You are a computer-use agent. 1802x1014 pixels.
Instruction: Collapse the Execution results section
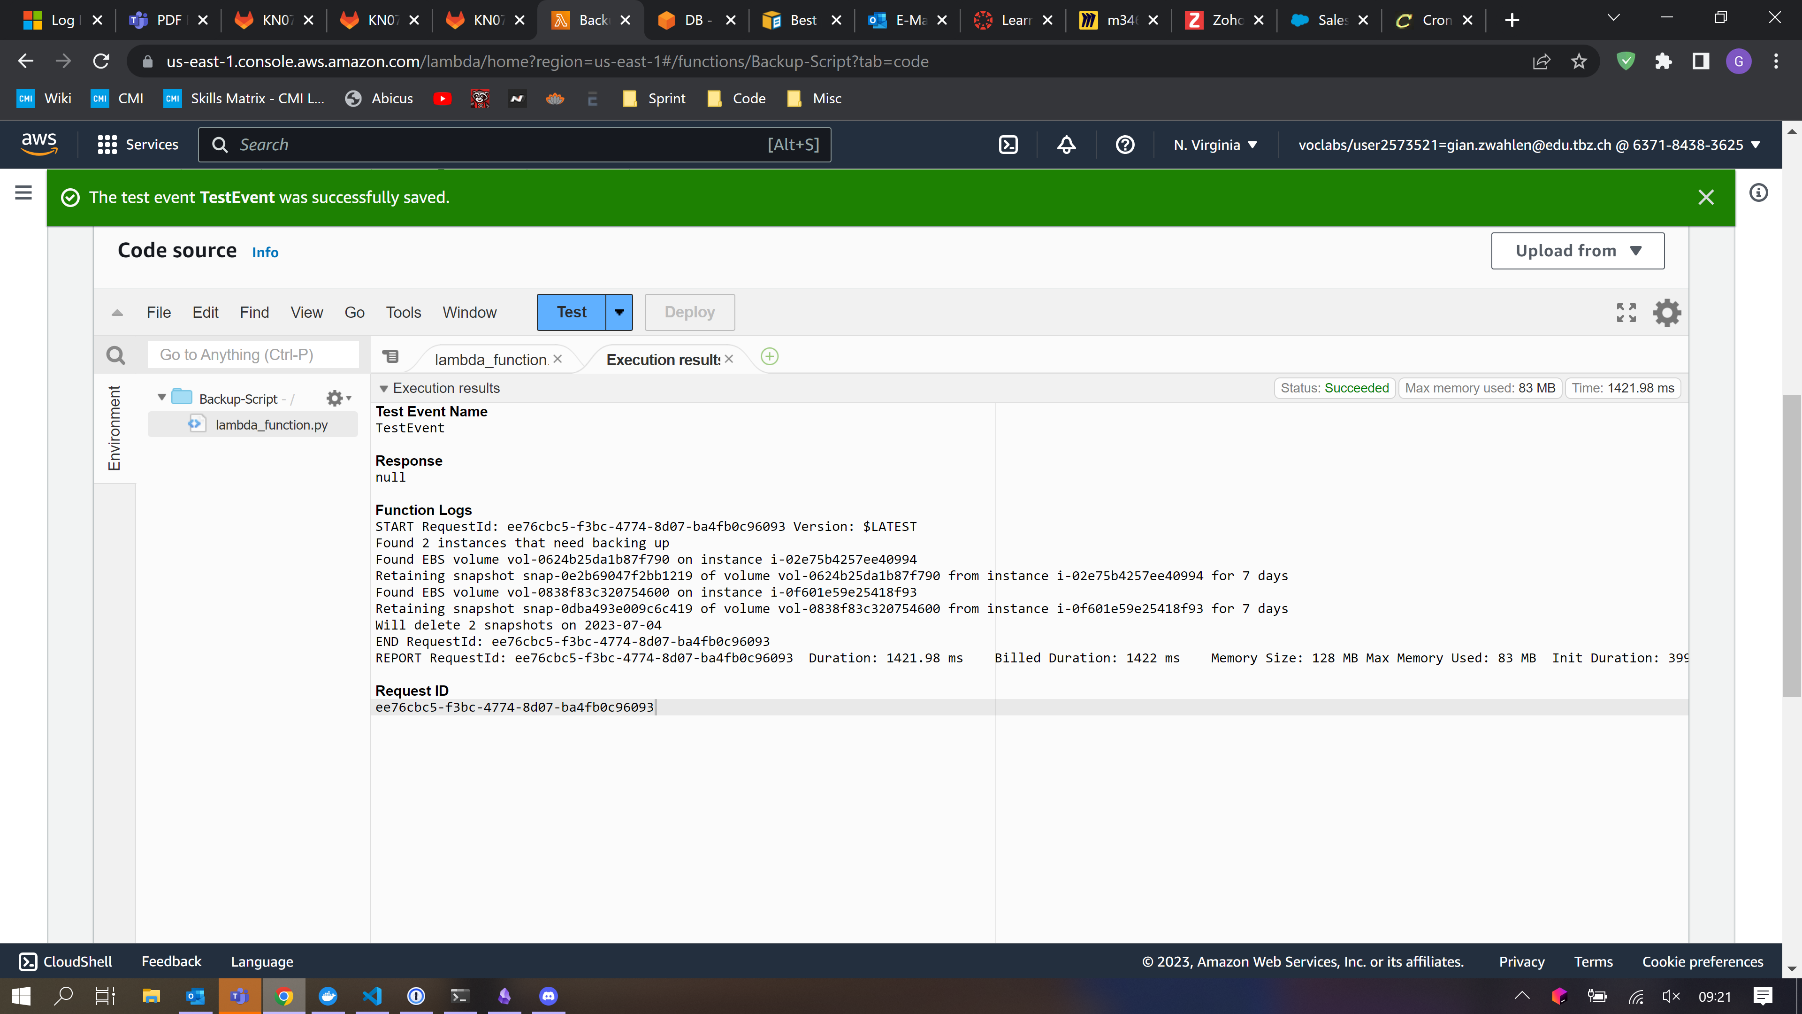click(x=383, y=388)
